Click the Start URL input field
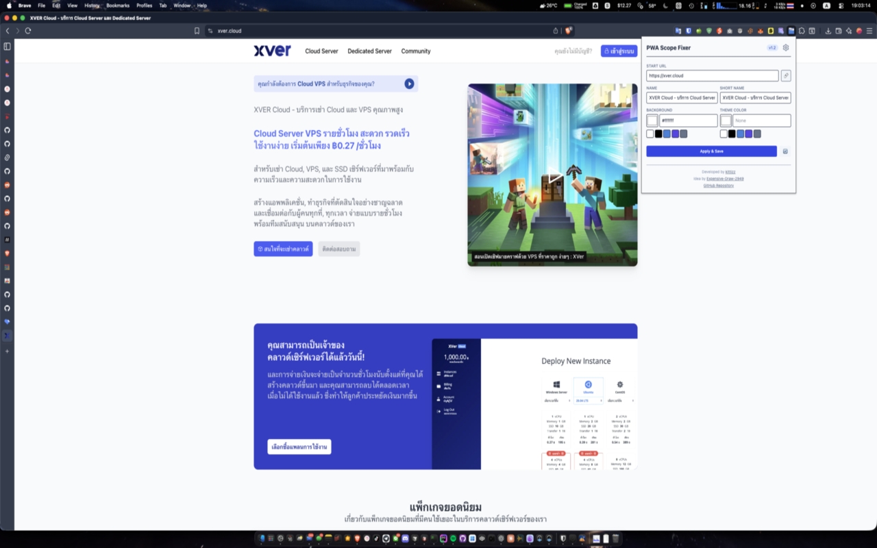 pos(713,75)
